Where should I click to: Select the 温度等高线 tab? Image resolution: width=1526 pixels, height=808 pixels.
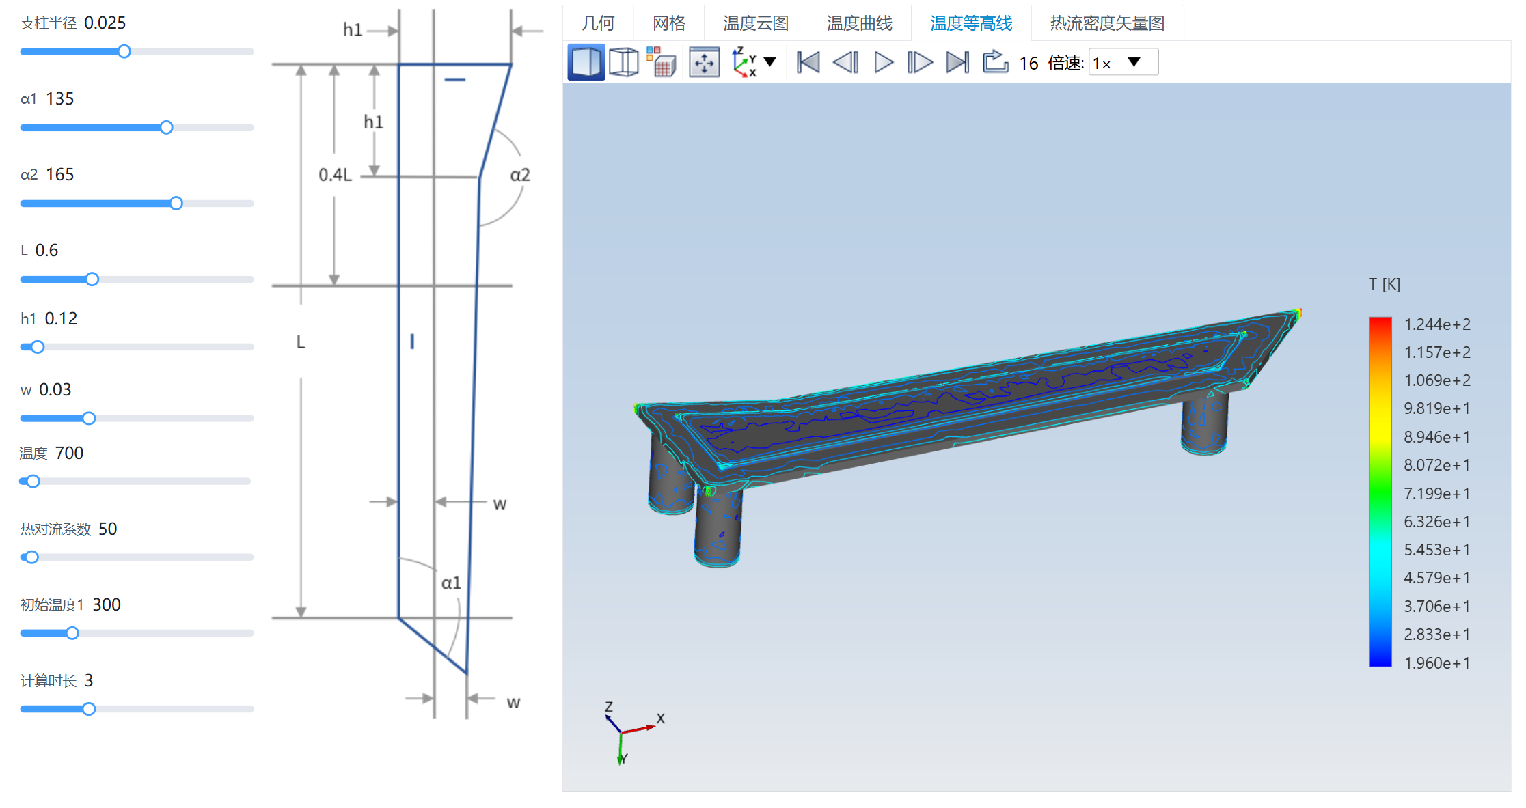(971, 23)
